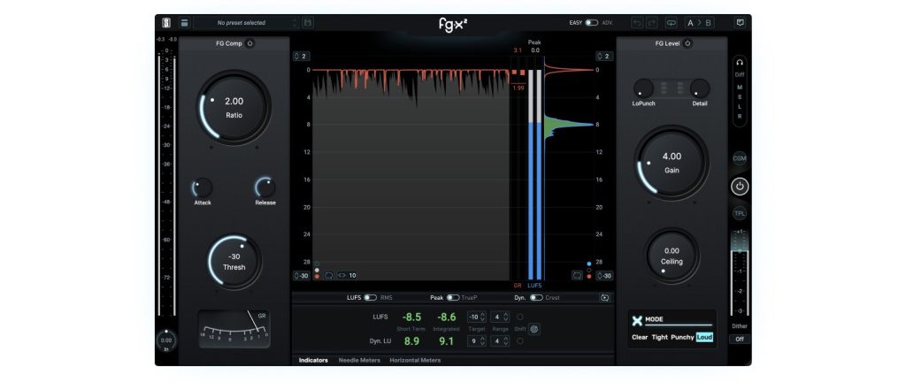Click the Thresh knob showing -30
This screenshot has height=382, width=906.
[234, 262]
